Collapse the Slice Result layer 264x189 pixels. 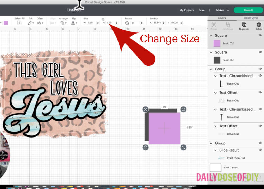pos(215,150)
